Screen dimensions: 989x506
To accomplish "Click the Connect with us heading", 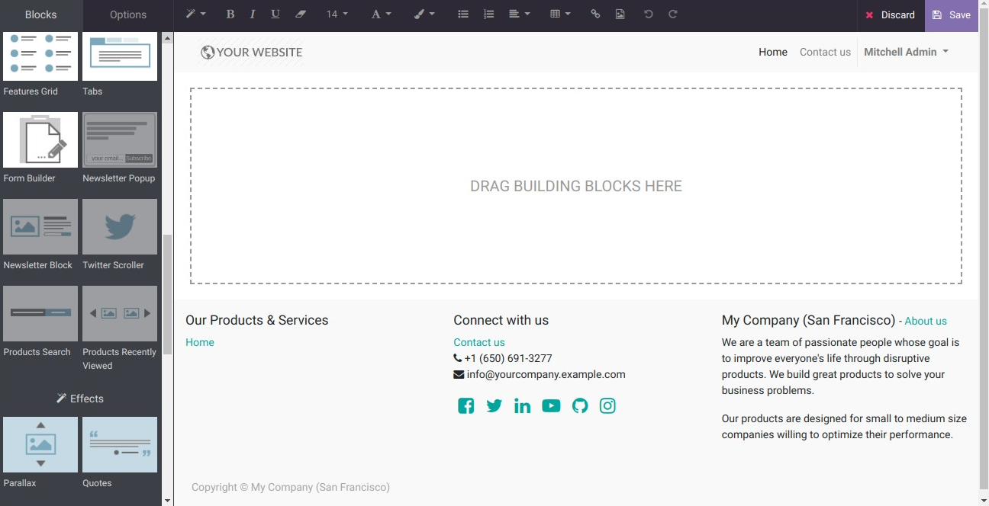I will tap(501, 320).
